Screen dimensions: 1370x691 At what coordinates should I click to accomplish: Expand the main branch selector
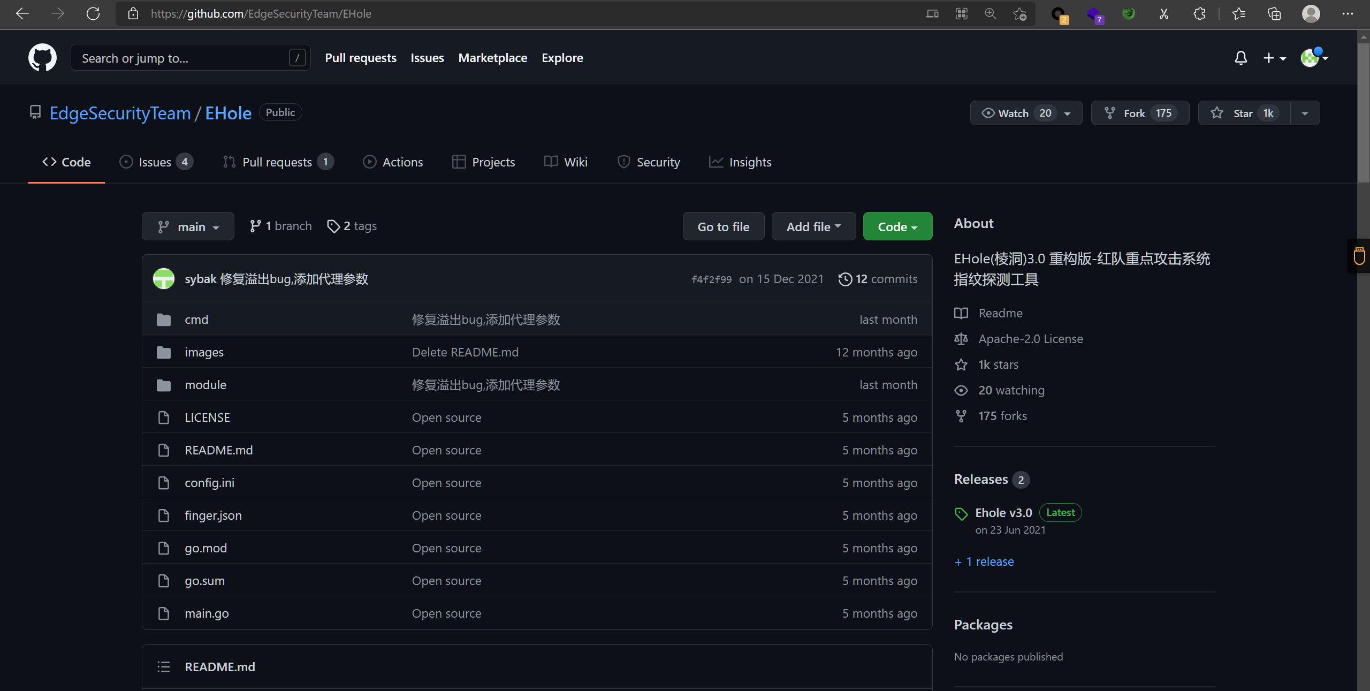(188, 226)
